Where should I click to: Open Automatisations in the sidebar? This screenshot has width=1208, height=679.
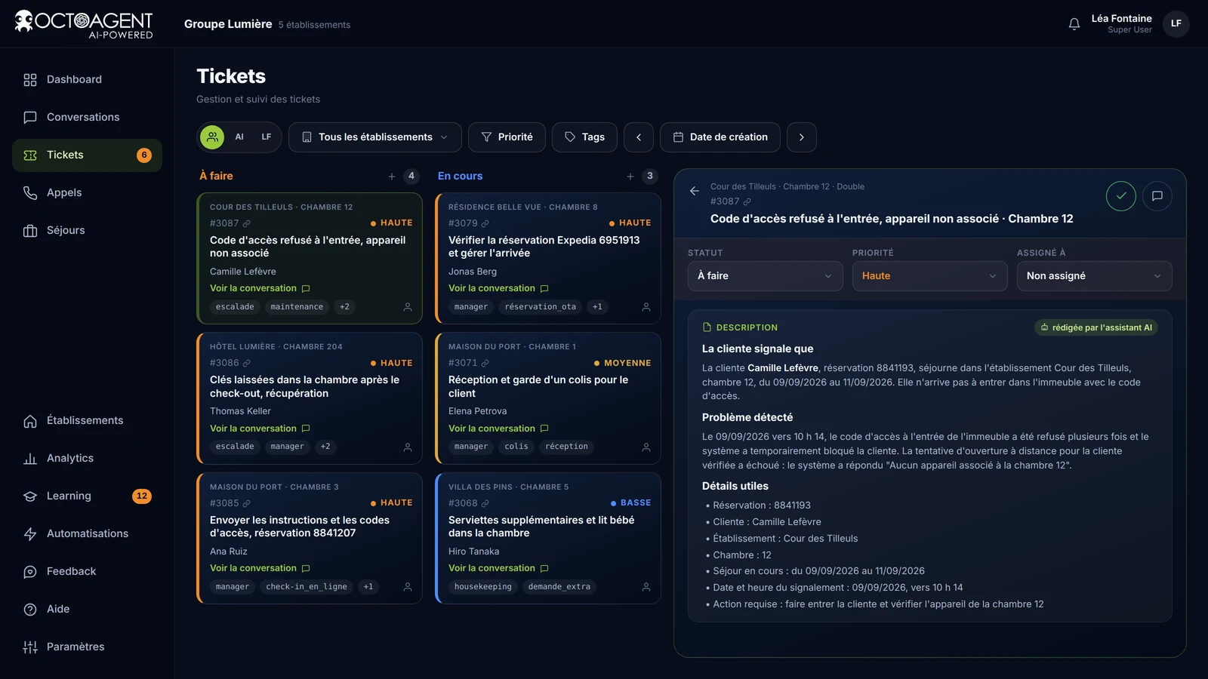pos(87,534)
